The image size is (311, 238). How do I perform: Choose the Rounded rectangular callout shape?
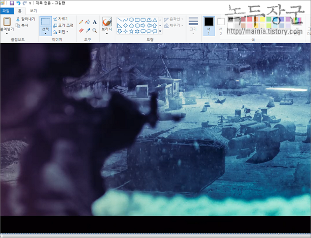pos(143,31)
